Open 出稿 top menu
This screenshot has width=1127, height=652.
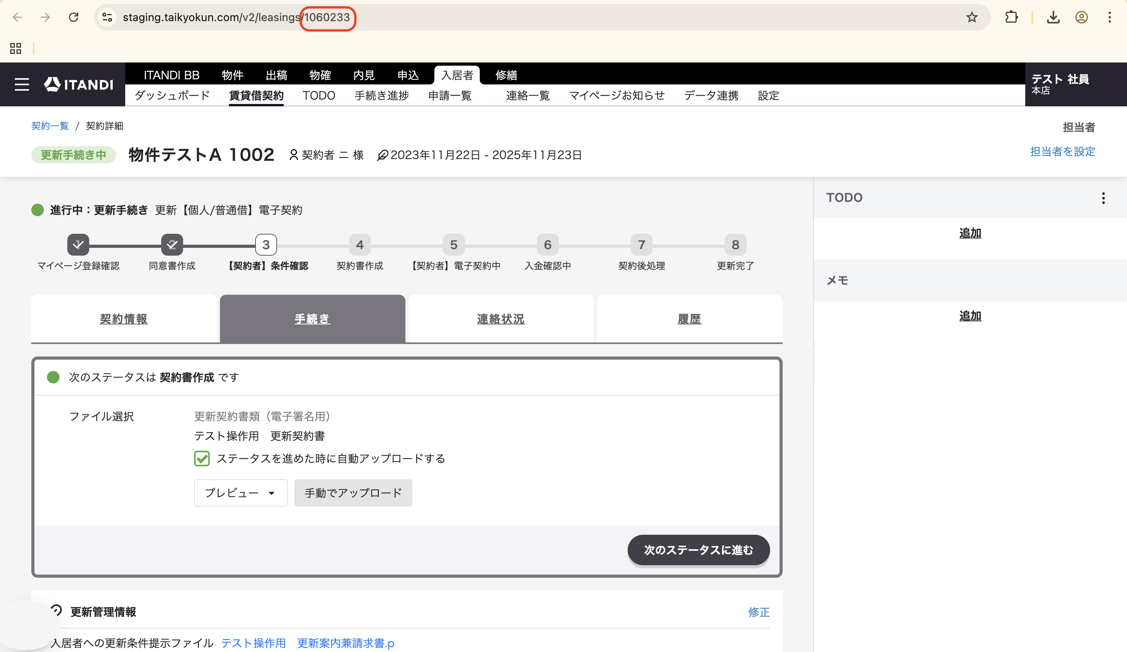[276, 75]
